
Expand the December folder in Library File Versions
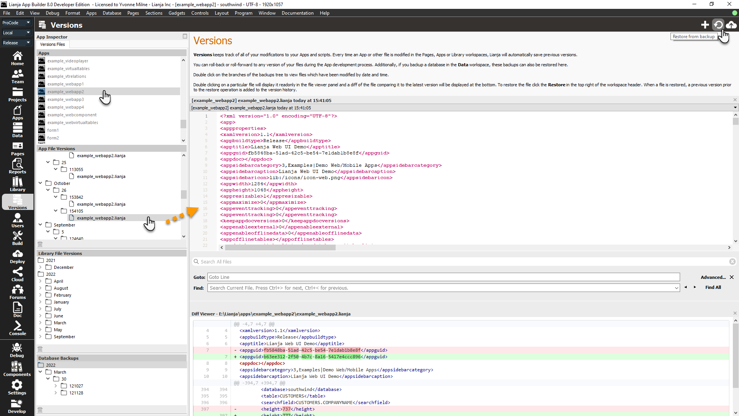pyautogui.click(x=40, y=267)
